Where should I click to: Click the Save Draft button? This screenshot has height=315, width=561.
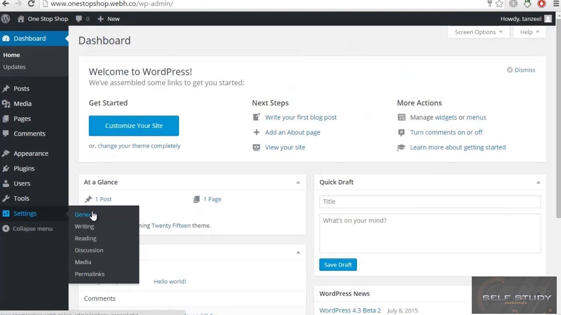(338, 265)
